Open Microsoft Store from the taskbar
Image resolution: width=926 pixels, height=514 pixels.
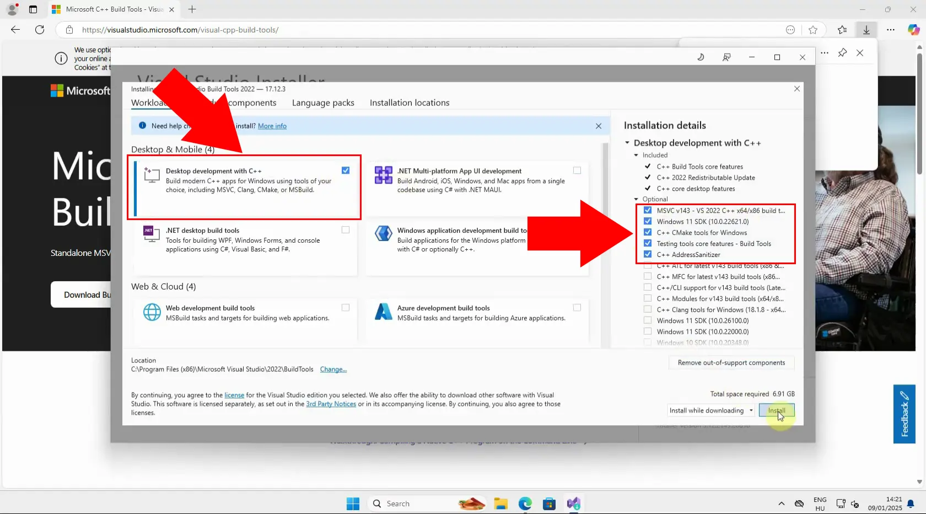click(549, 504)
